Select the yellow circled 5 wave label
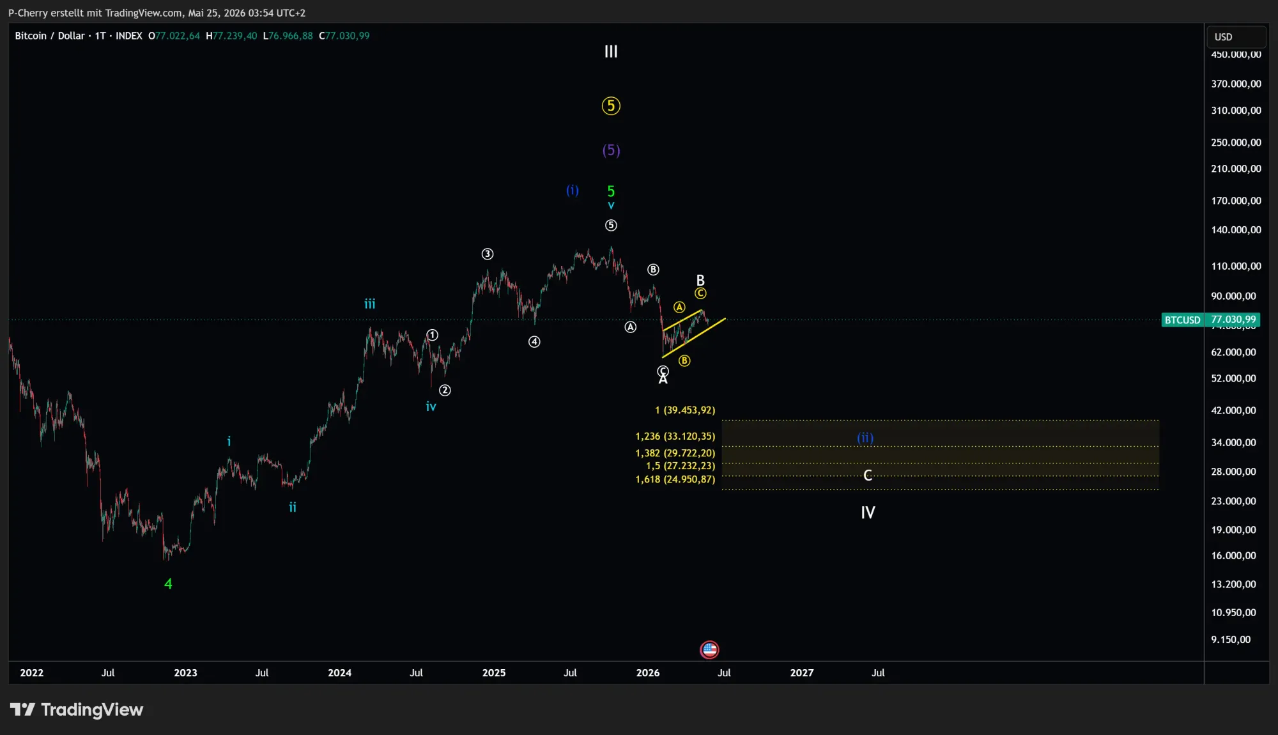This screenshot has width=1278, height=735. point(611,105)
